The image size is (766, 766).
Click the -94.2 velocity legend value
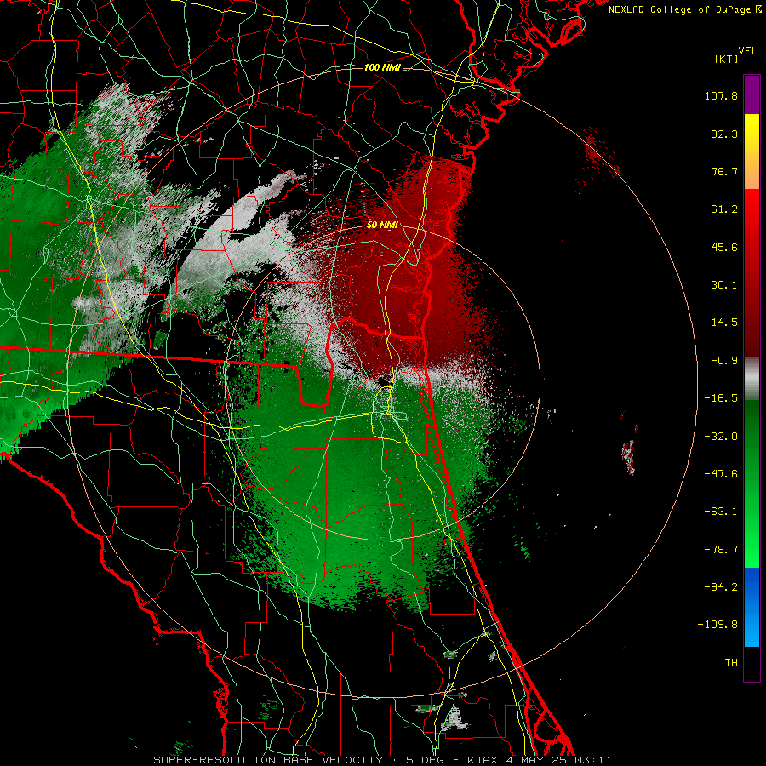[x=721, y=587]
